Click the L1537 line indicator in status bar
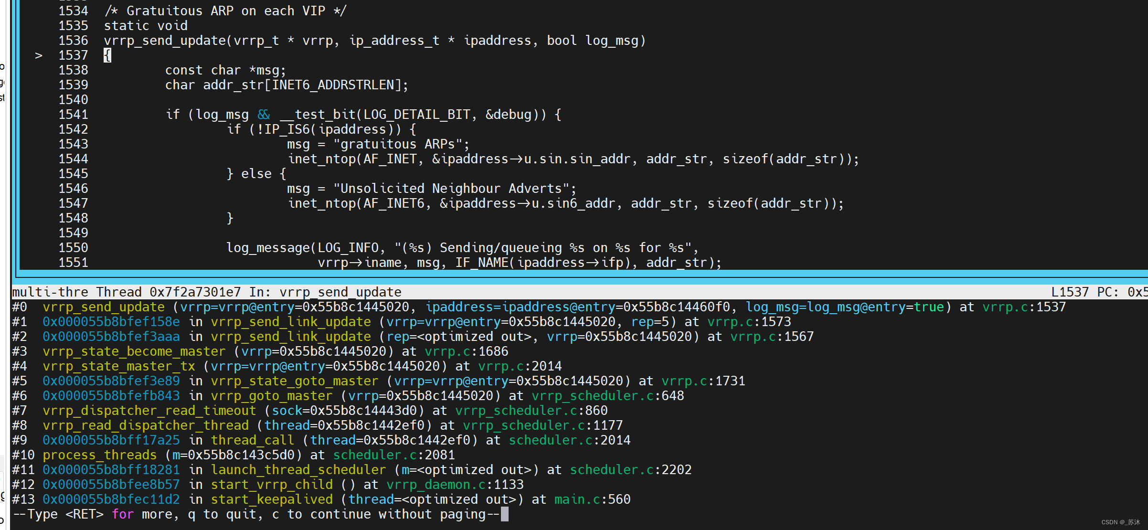The height and width of the screenshot is (530, 1148). 1070,292
